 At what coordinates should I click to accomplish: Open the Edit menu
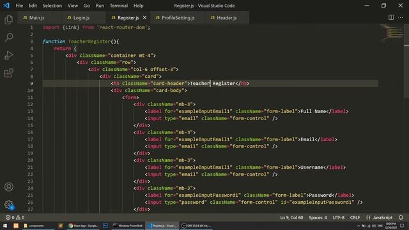[33, 6]
